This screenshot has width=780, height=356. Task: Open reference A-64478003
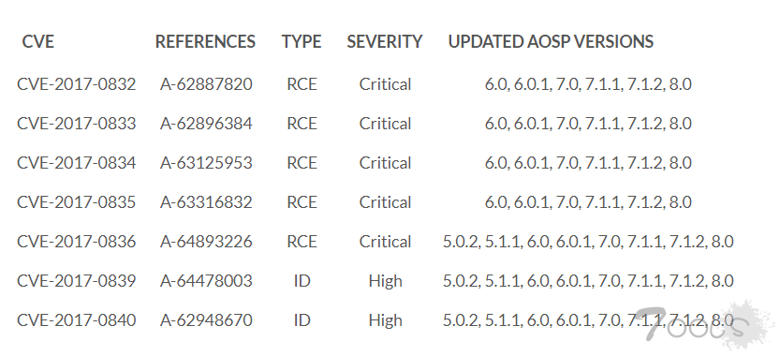[x=206, y=281]
